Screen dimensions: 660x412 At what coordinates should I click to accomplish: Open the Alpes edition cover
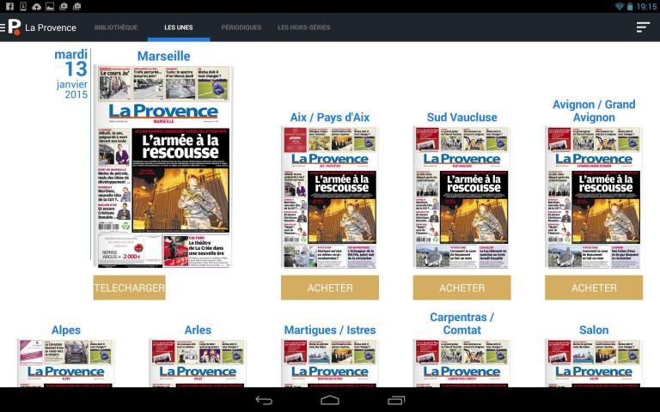click(x=65, y=363)
